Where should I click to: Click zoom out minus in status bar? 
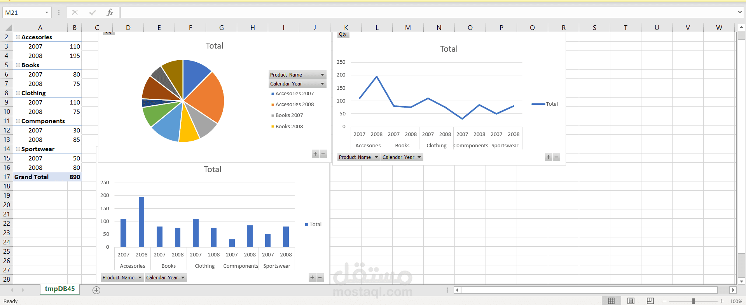(665, 301)
